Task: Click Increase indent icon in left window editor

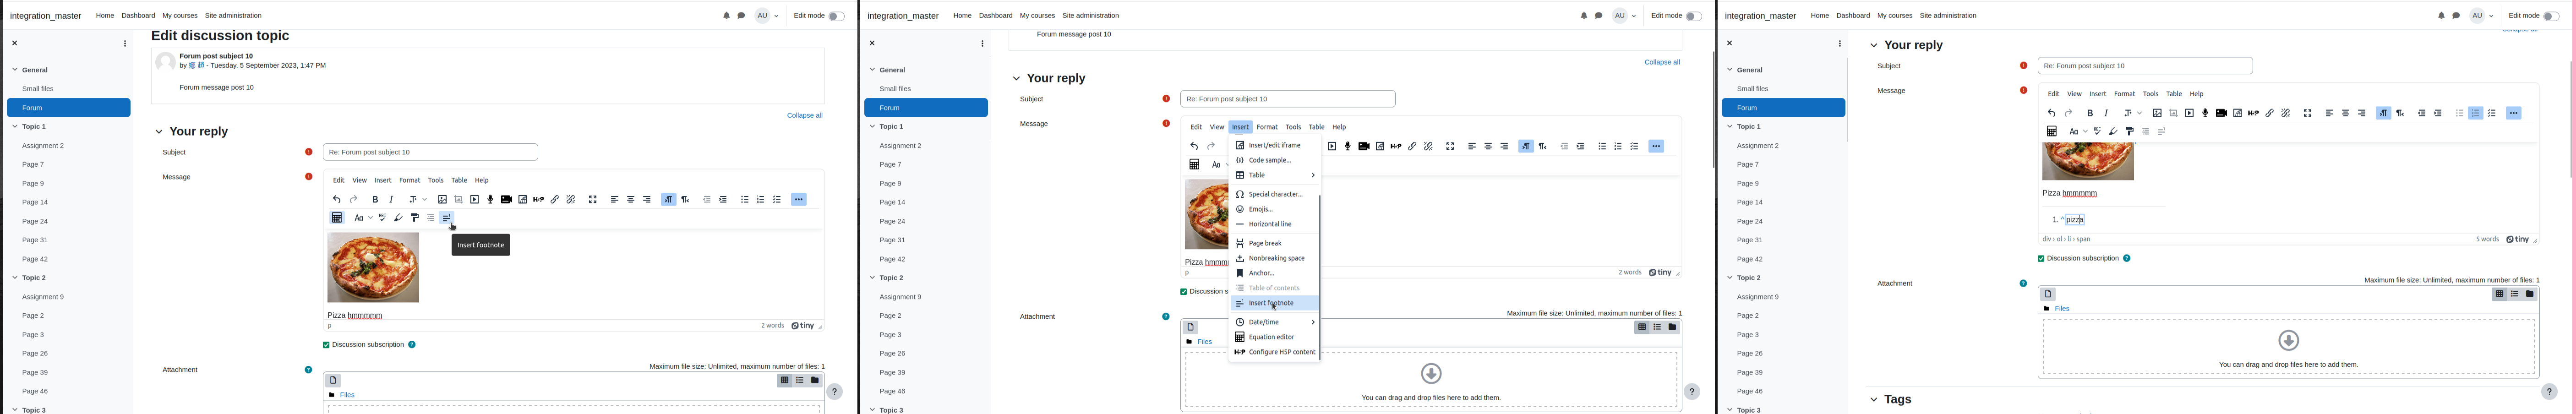Action: (723, 200)
